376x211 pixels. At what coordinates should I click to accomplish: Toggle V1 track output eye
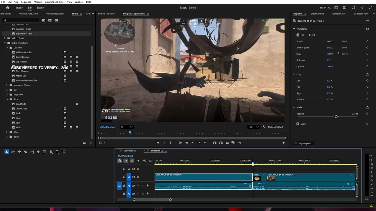tap(138, 177)
